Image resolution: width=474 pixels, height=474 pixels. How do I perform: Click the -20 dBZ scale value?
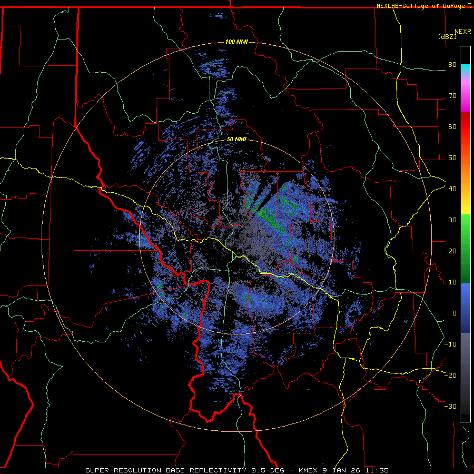(450, 375)
